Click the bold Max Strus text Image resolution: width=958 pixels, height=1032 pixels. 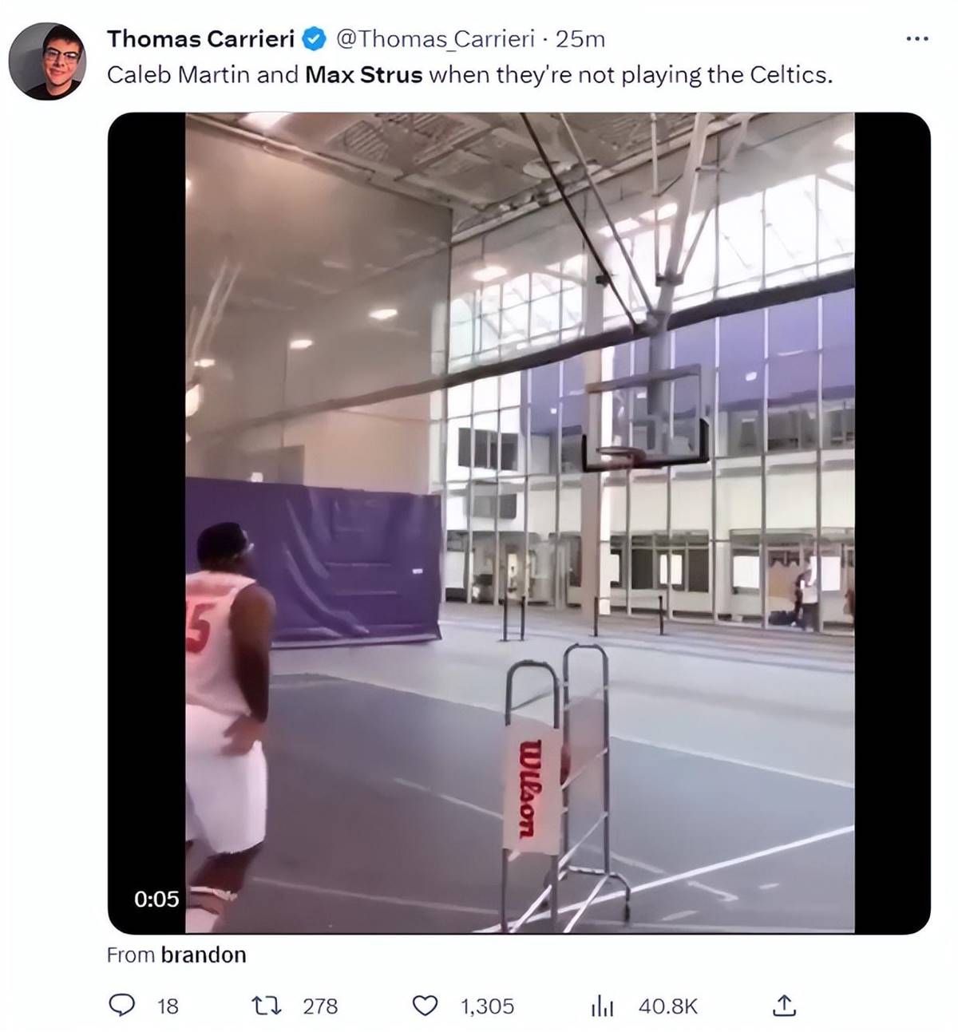tap(364, 75)
